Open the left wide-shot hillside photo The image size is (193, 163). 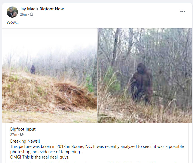pos(50,76)
